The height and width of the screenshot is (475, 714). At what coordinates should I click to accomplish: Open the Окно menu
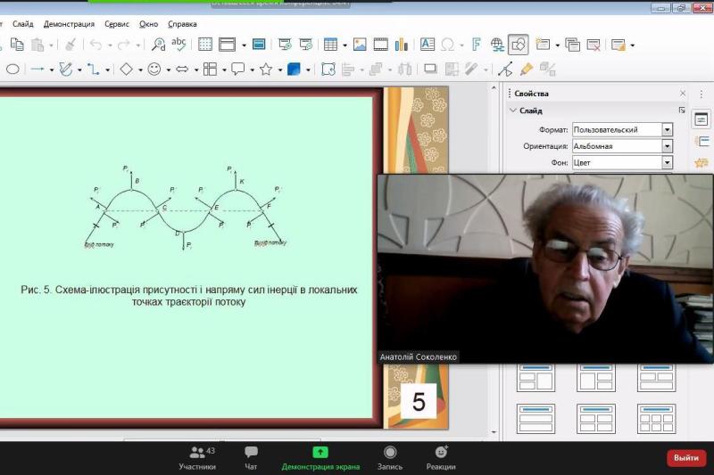pos(148,24)
